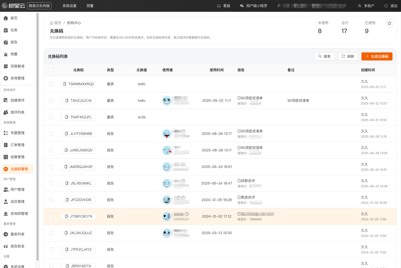Image resolution: width=401 pixels, height=268 pixels.
Task: Select the checkbox for row JFOZ0VVDI5
Action: click(51, 200)
